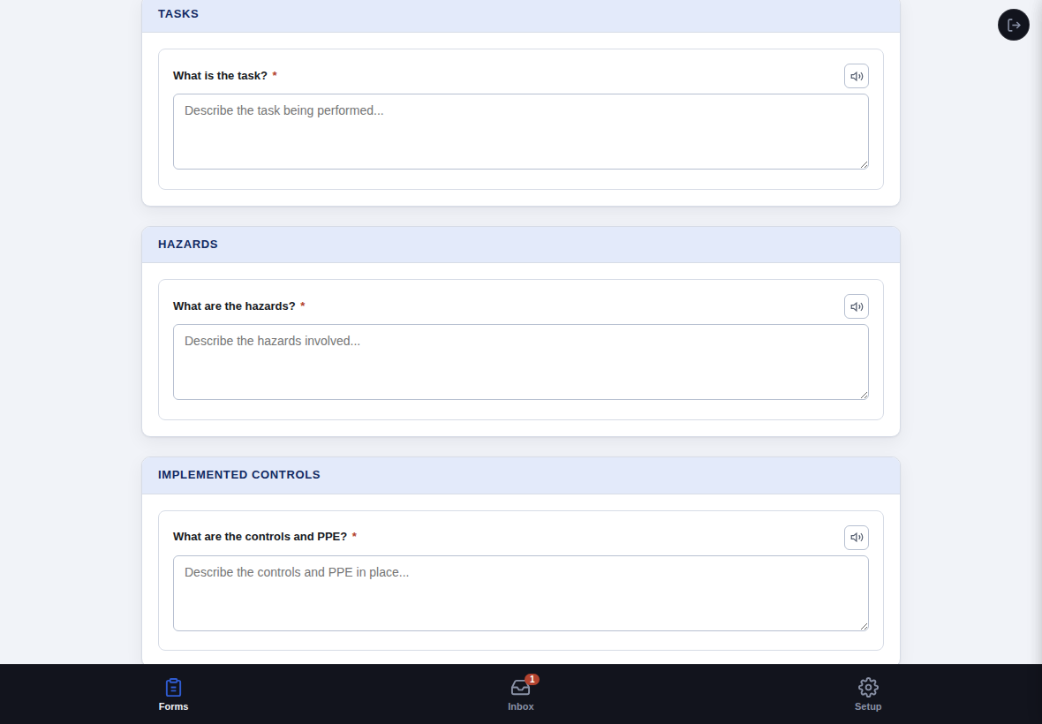Open the Setup gear tab
The image size is (1042, 724).
tap(868, 694)
